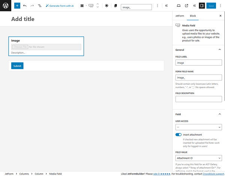Open the Field Value dropdown
The image size is (225, 176).
click(x=198, y=158)
